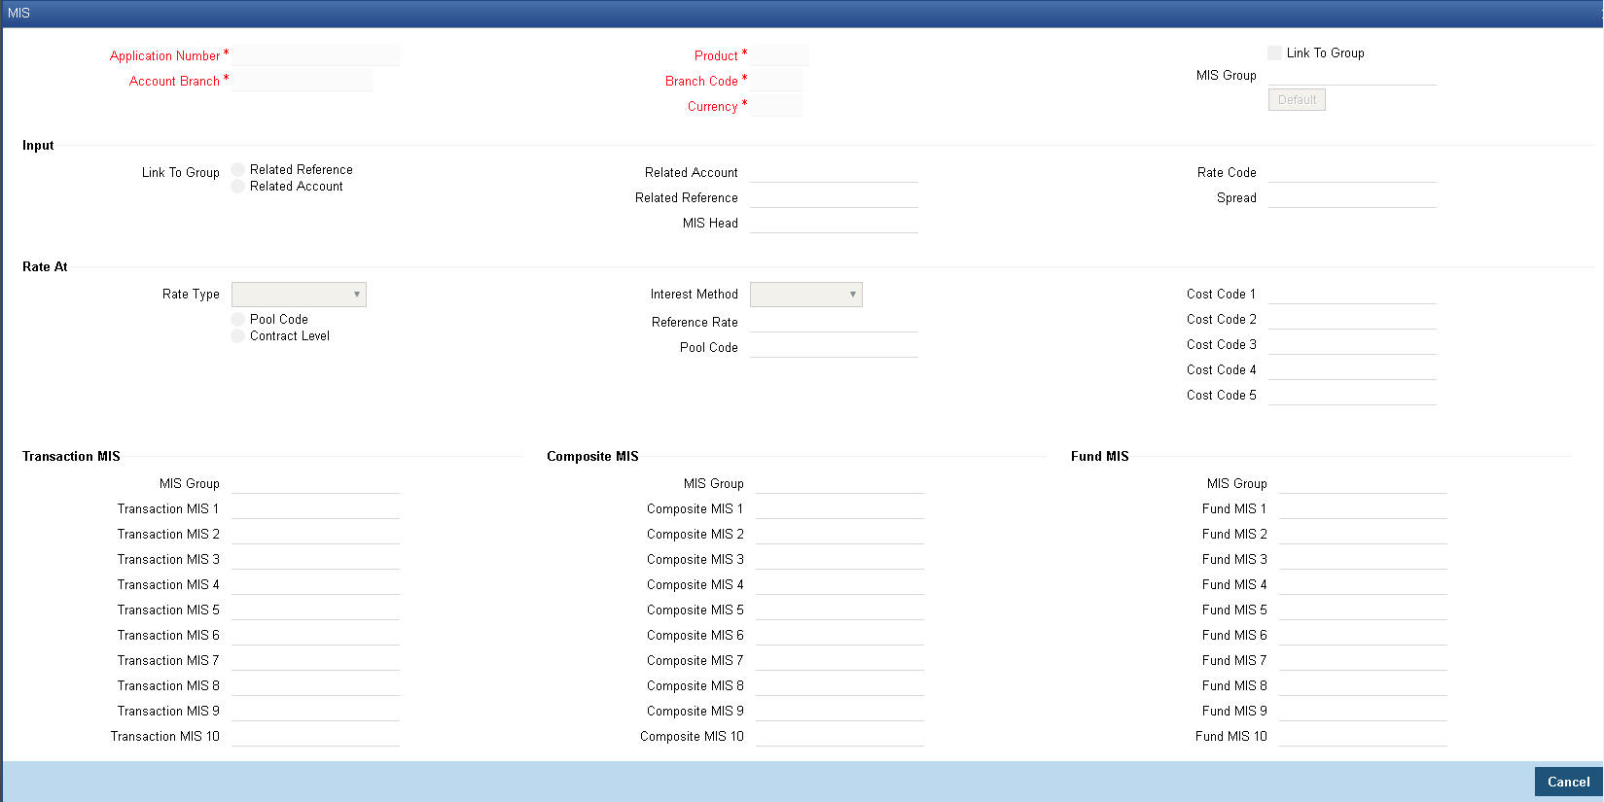The height and width of the screenshot is (802, 1604).
Task: Focus the Composite MIS 8 field
Action: [839, 685]
